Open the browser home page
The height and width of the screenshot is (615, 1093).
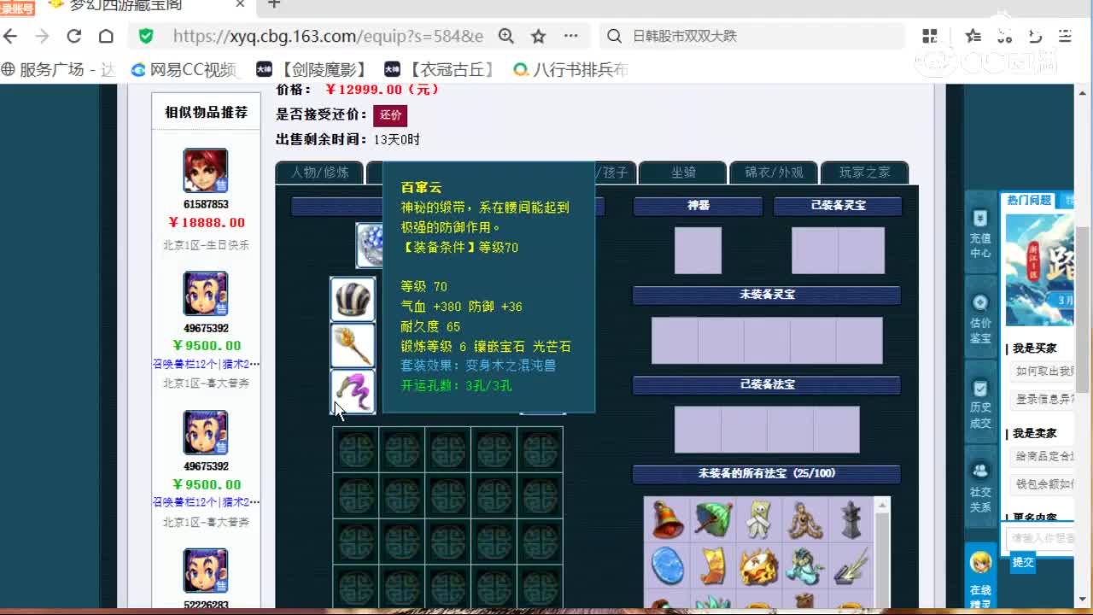(106, 36)
